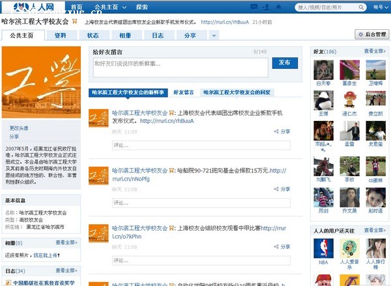The height and width of the screenshot is (286, 391).
Task: Click the large profile picture of the page
Action: [39, 86]
